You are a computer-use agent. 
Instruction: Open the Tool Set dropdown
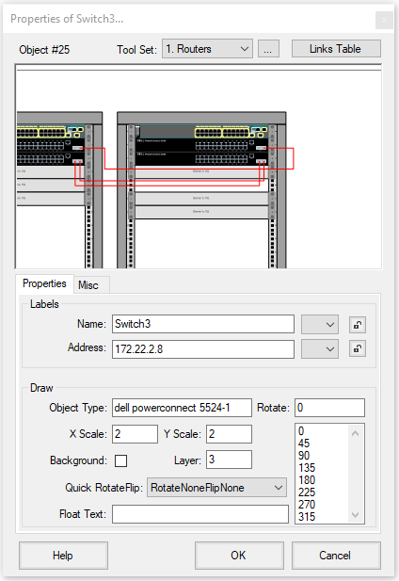207,49
